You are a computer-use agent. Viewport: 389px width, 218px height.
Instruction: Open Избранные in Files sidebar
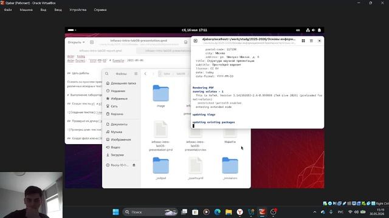[x=121, y=99]
